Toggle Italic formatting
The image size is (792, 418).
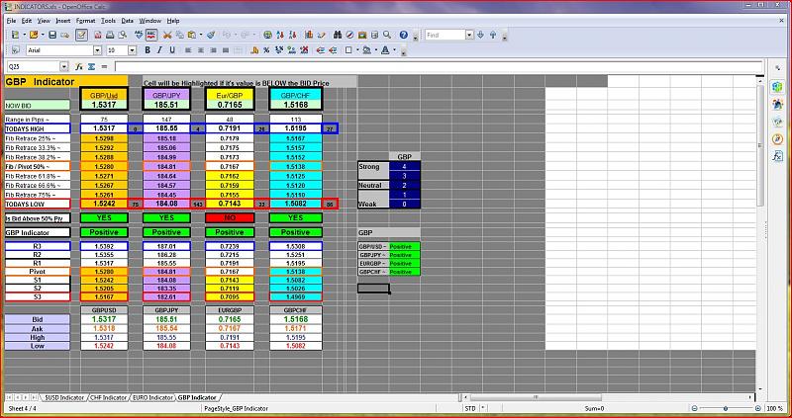point(159,50)
